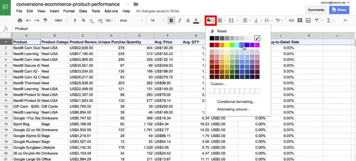The width and height of the screenshot is (356, 161).
Task: Click the Functions sigma icon
Action: (x=328, y=20)
